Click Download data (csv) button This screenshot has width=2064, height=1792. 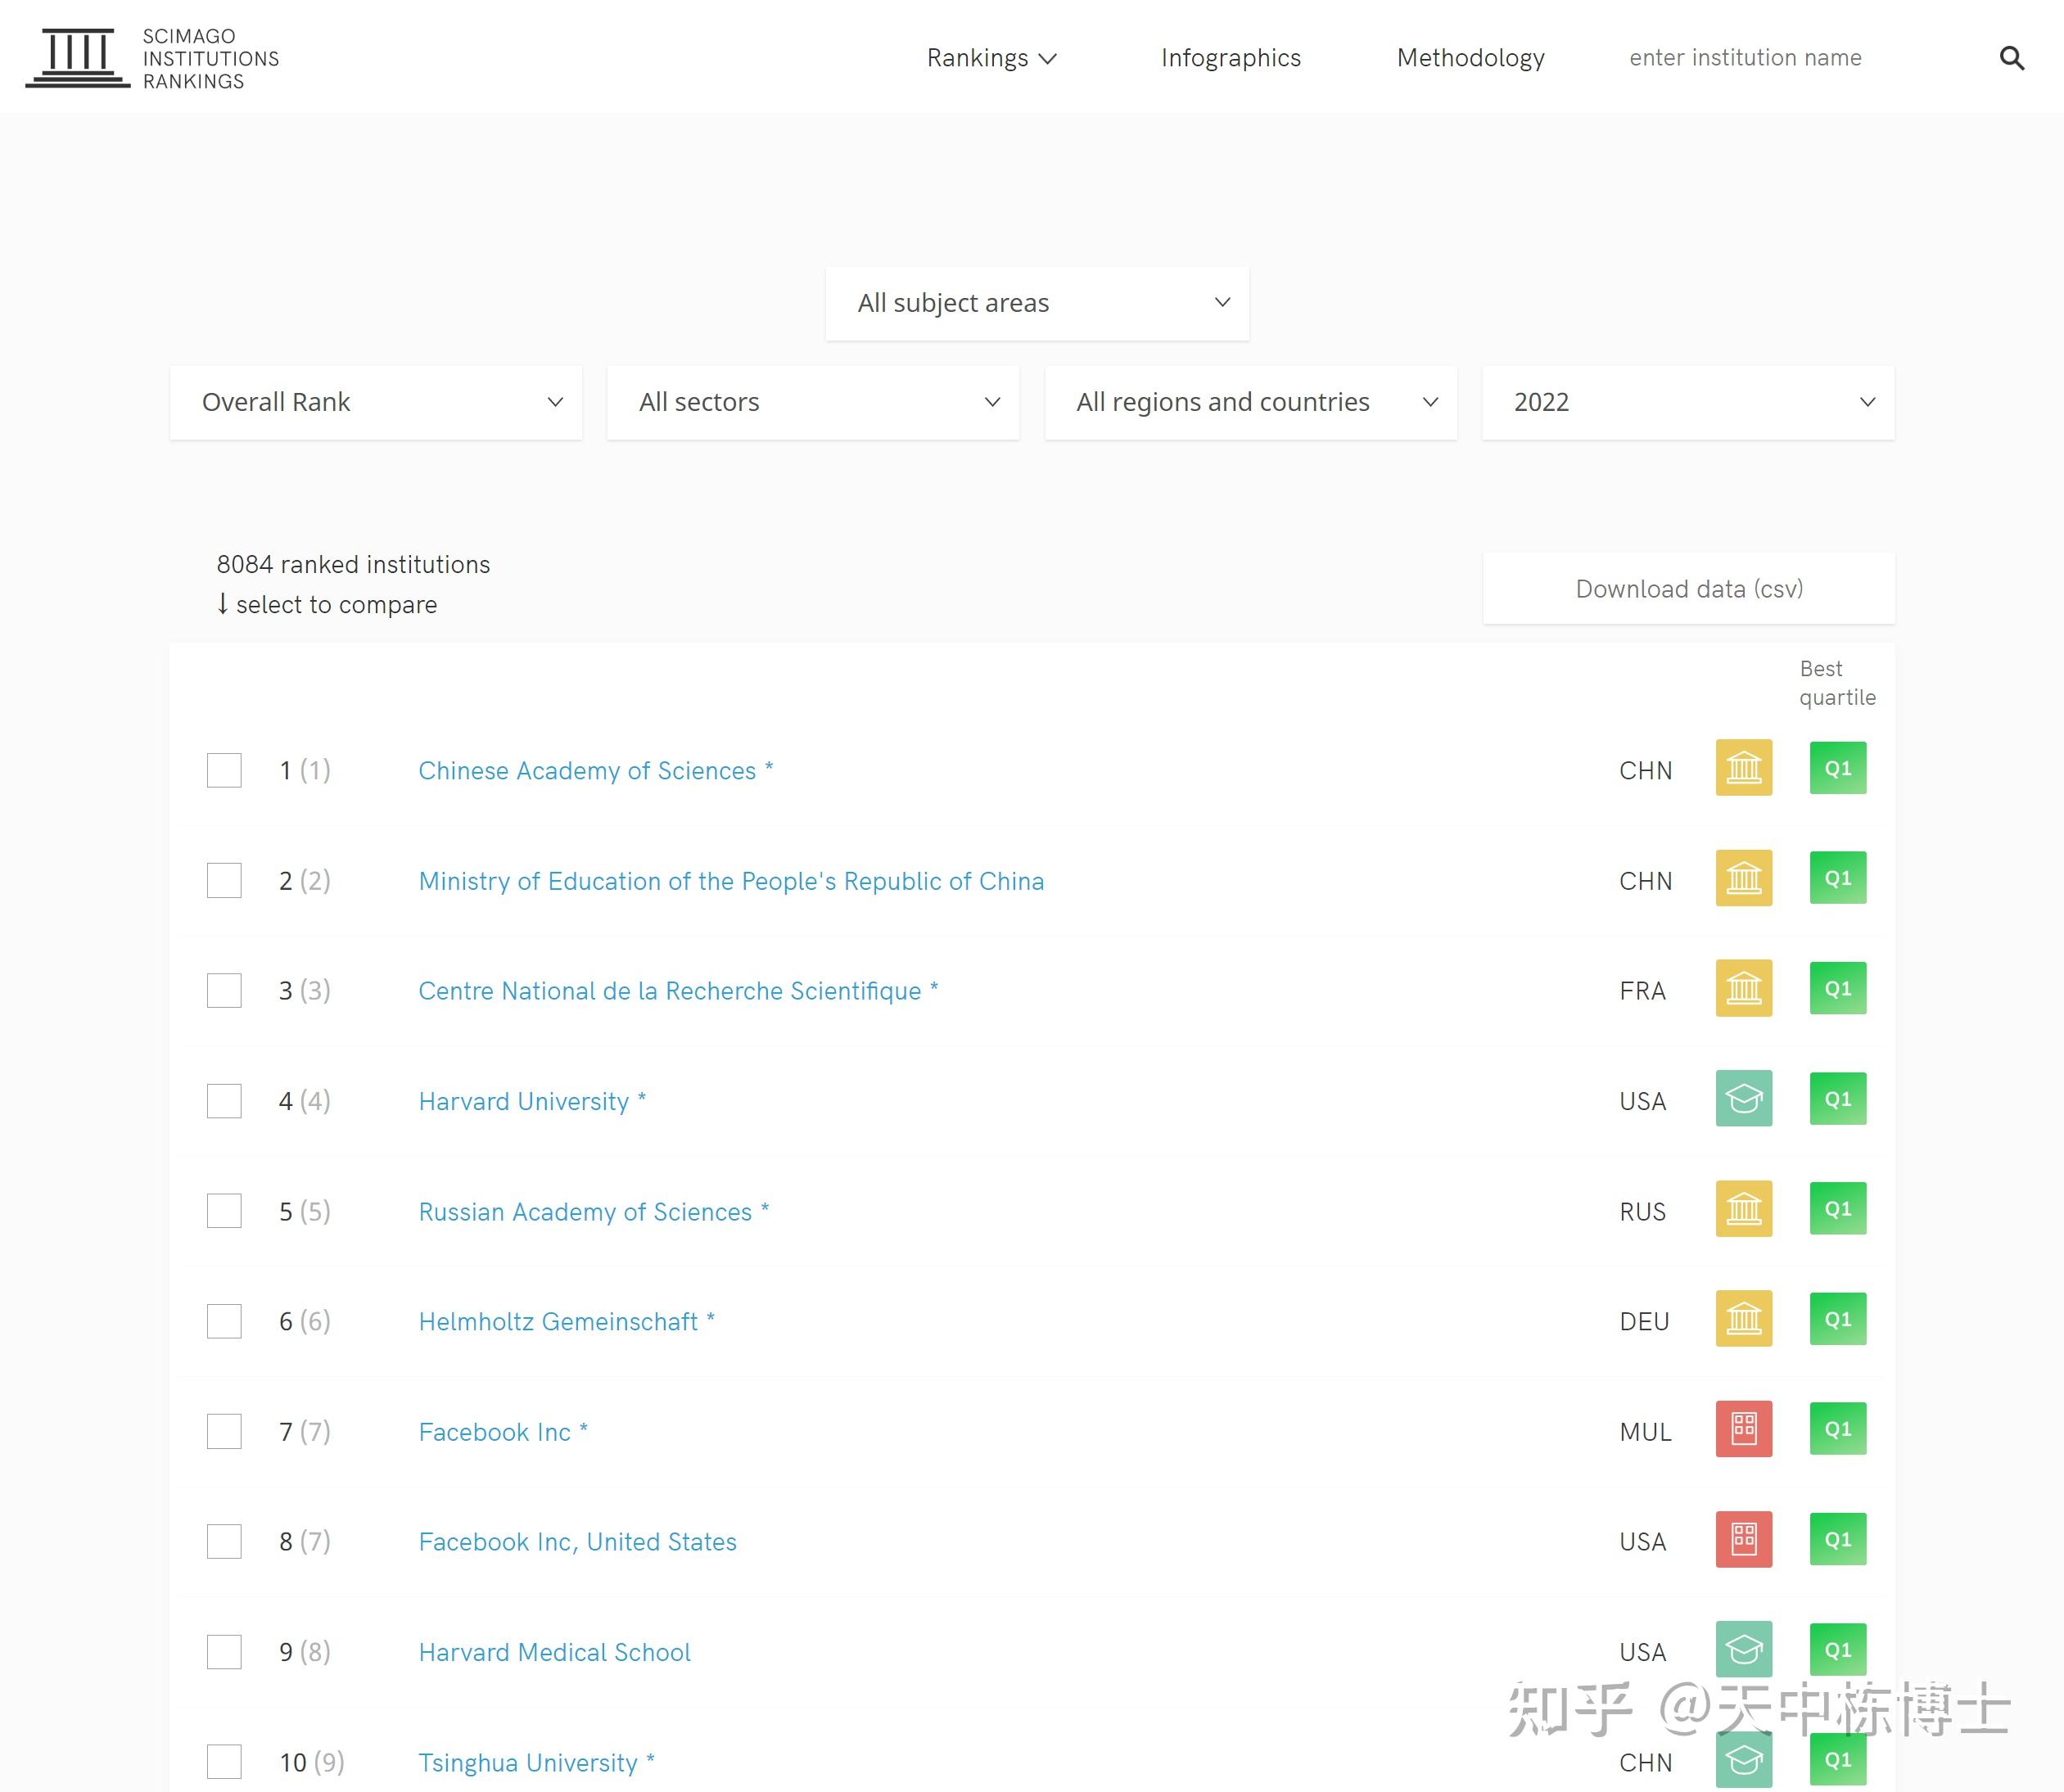[1688, 589]
